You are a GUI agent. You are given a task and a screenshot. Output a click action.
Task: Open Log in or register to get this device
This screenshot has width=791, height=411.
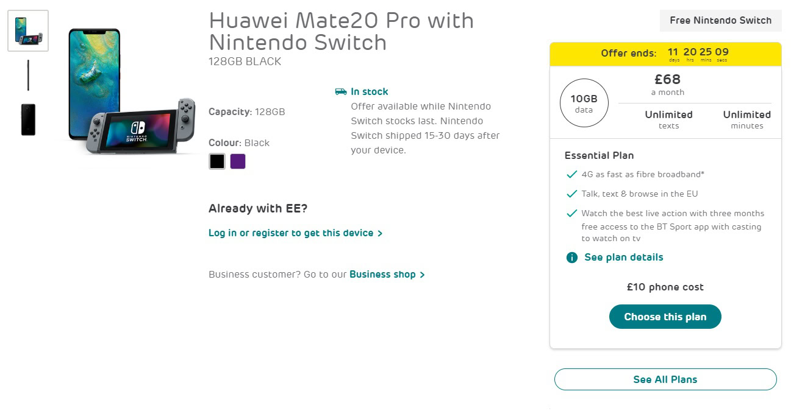pos(291,233)
